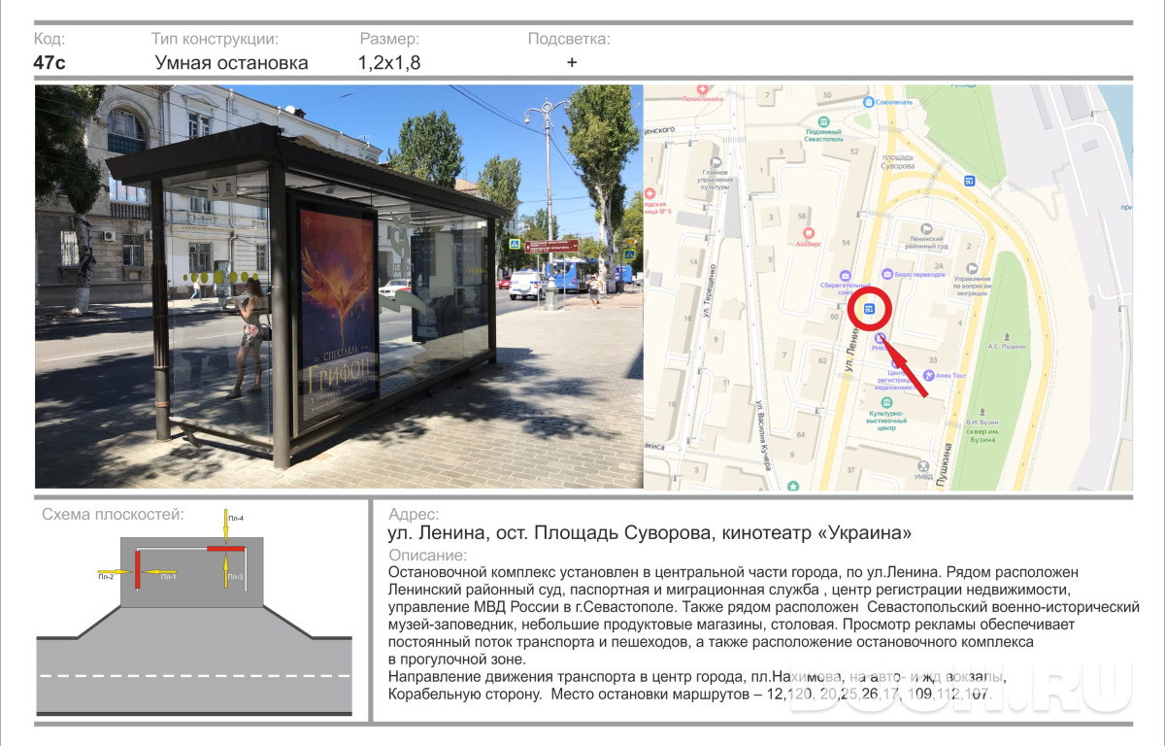Click the Айсберг dental clinic icon
1165x746 pixels.
tap(808, 233)
